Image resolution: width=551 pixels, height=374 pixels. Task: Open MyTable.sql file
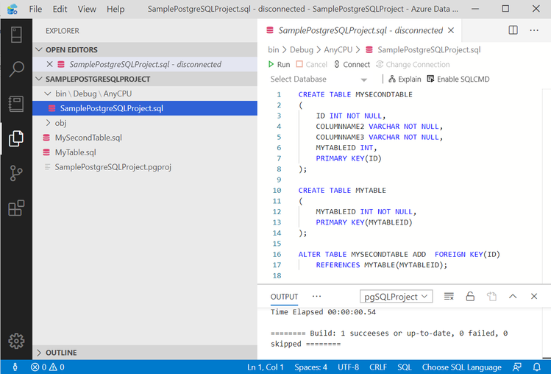coord(145,152)
